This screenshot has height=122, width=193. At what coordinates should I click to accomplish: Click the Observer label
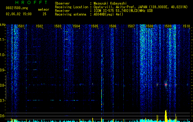(62, 3)
